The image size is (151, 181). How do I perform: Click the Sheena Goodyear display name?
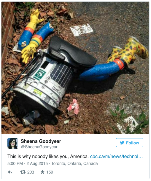41,141
